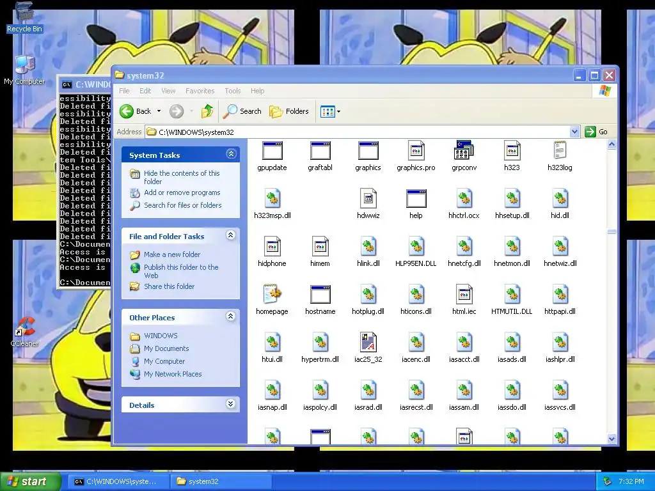The image size is (655, 491).
Task: Select the homepage file icon
Action: (272, 294)
